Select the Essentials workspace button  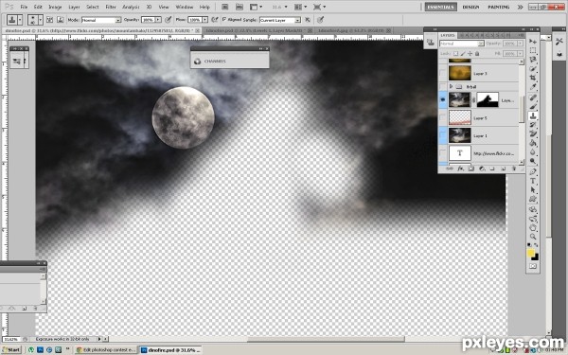[440, 7]
